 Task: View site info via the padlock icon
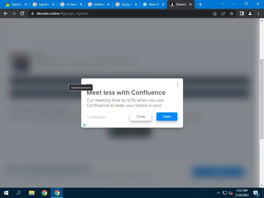[x=32, y=13]
